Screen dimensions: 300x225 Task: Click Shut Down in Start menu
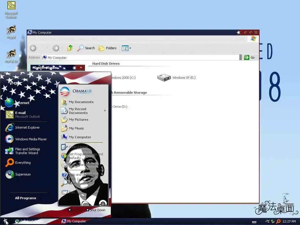click(x=96, y=210)
